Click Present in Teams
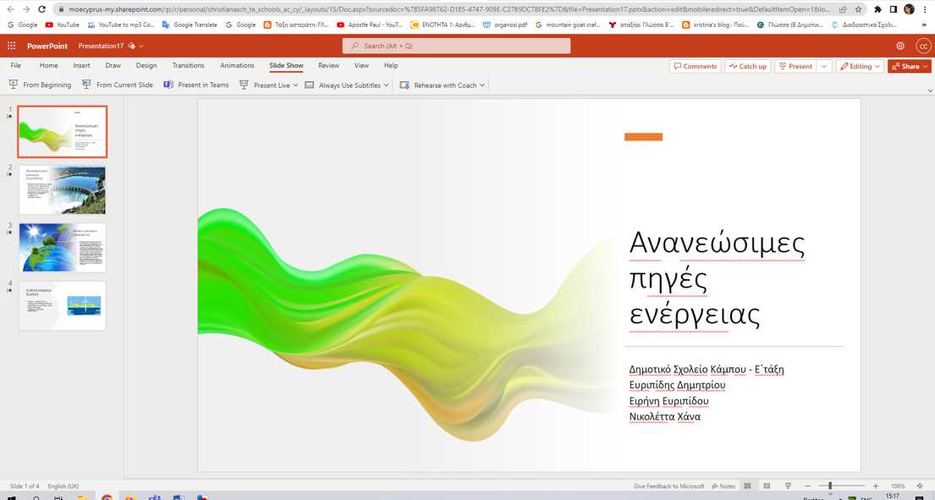Image resolution: width=935 pixels, height=500 pixels. click(x=196, y=85)
